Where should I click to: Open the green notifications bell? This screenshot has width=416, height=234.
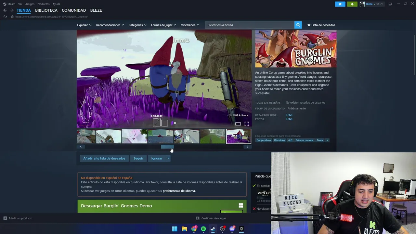click(352, 4)
